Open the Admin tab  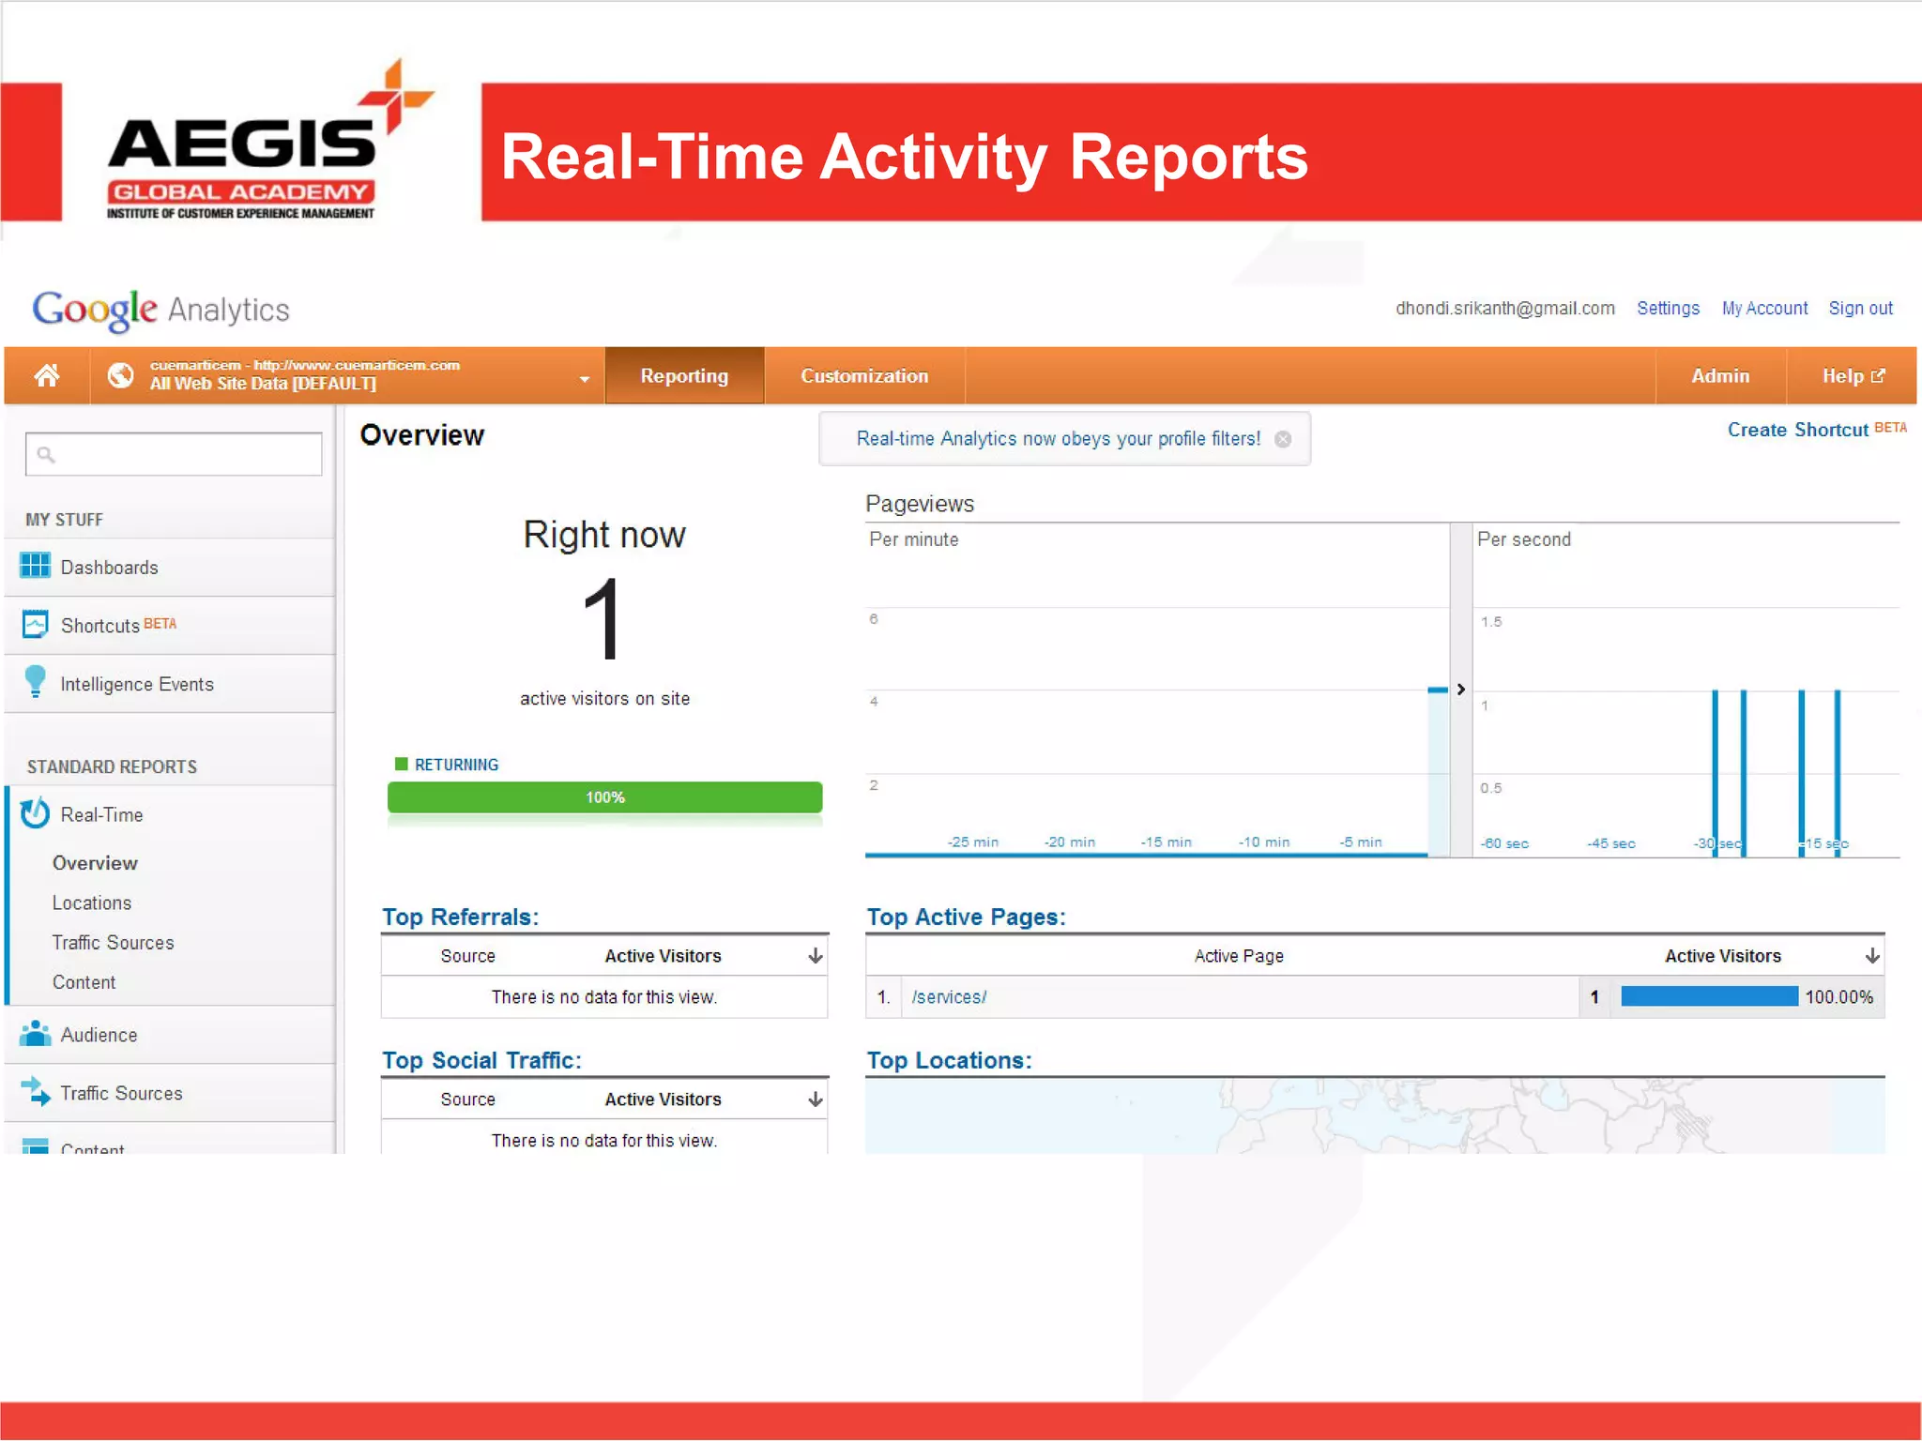tap(1720, 376)
